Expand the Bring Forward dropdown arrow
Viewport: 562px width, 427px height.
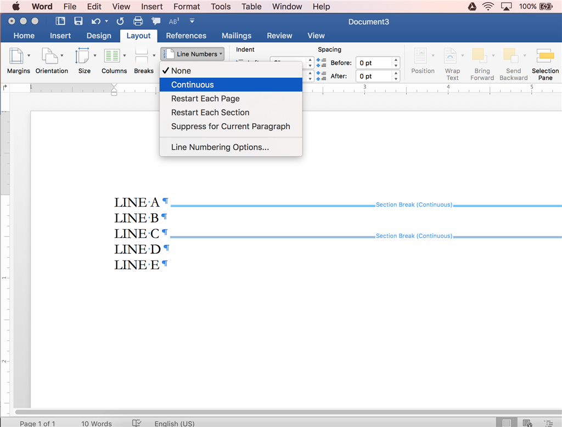[x=493, y=55]
